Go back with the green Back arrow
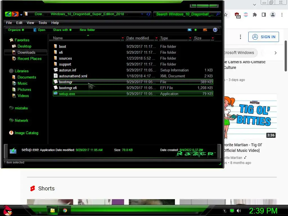Image resolution: width=288 pixels, height=216 pixels. (8, 14)
